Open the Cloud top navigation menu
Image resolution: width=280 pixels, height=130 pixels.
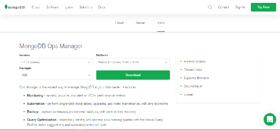(x=36, y=7)
